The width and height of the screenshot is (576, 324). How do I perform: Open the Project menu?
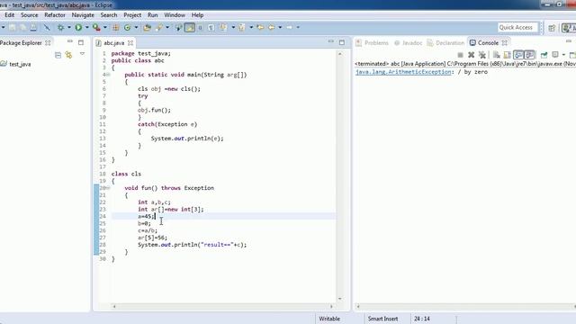click(x=132, y=15)
